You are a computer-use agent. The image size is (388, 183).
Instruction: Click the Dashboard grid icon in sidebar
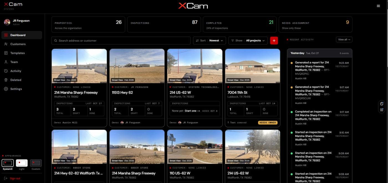6,35
